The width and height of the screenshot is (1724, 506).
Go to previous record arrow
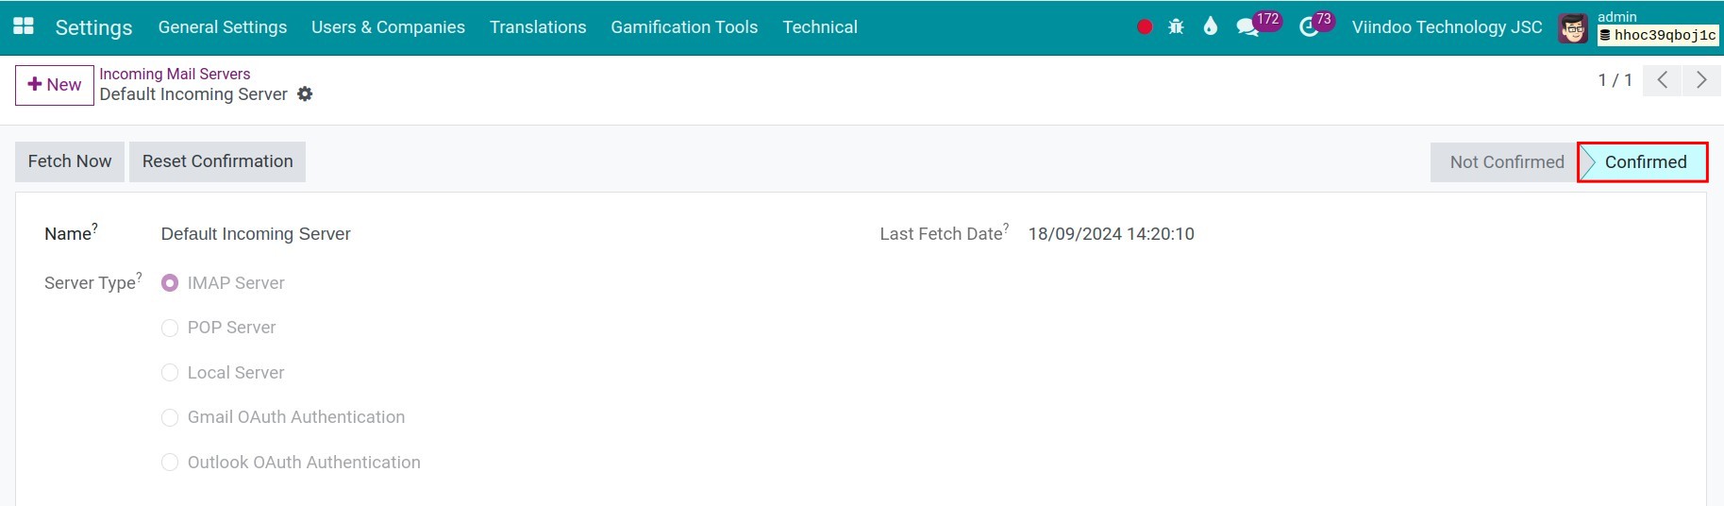click(x=1663, y=80)
